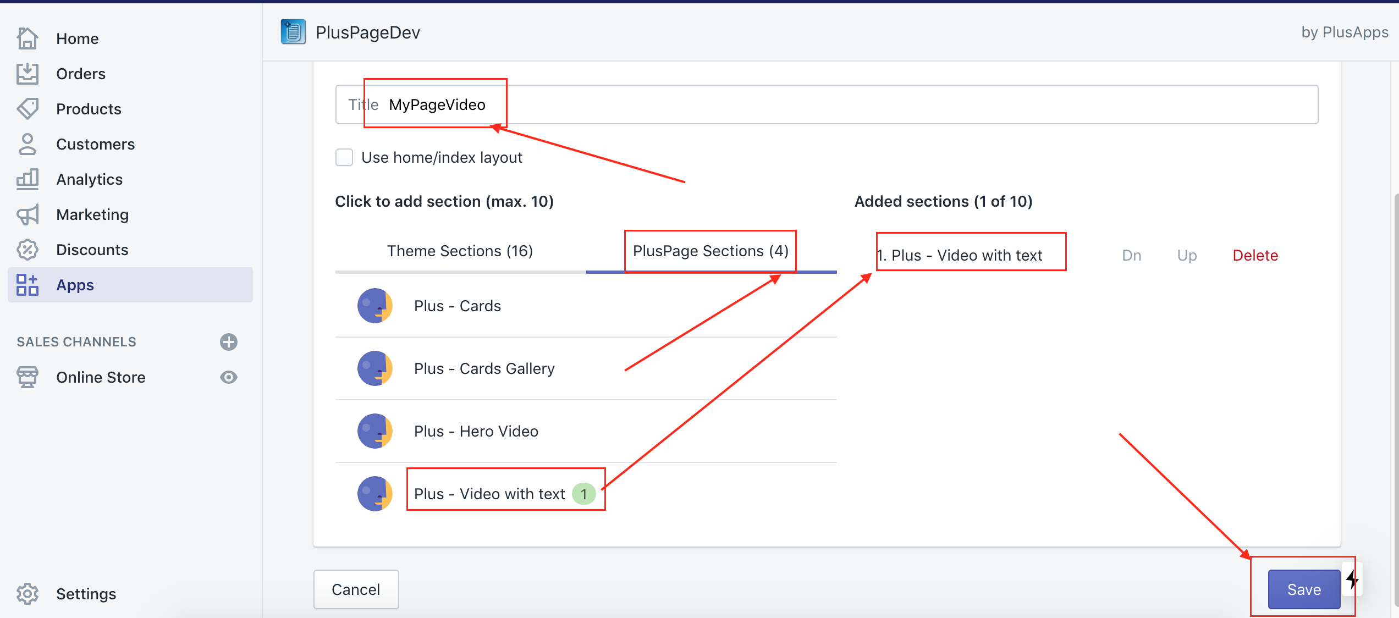1399x618 pixels.
Task: Click the Customers person icon
Action: pos(27,144)
